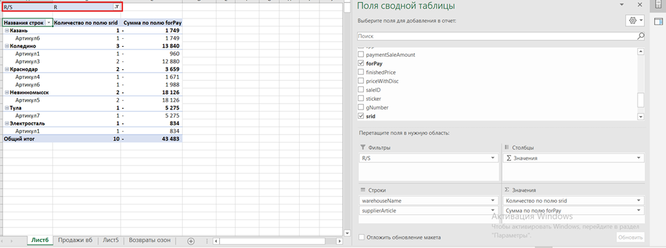Collapse the Коледино row group
The image size is (666, 248).
7,46
